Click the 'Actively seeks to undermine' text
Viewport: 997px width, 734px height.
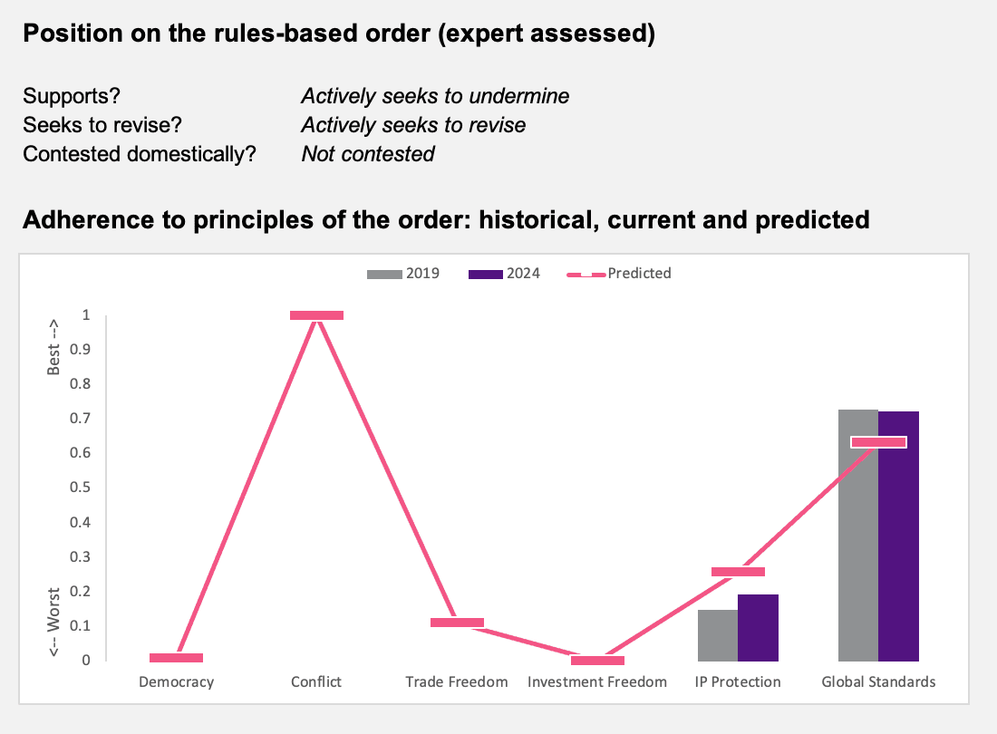[x=435, y=96]
